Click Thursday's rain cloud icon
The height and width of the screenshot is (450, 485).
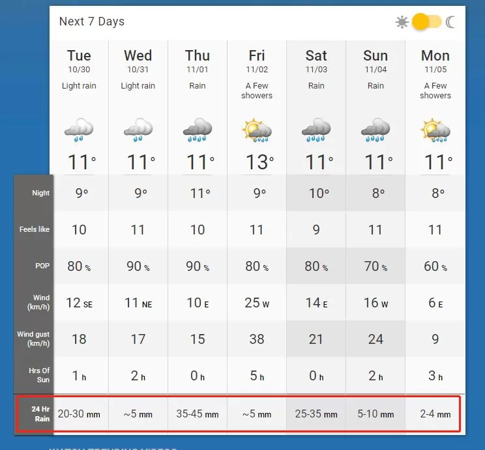(198, 130)
